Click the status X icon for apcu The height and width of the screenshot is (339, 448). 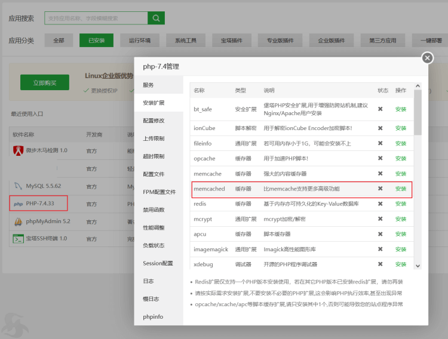pos(380,234)
